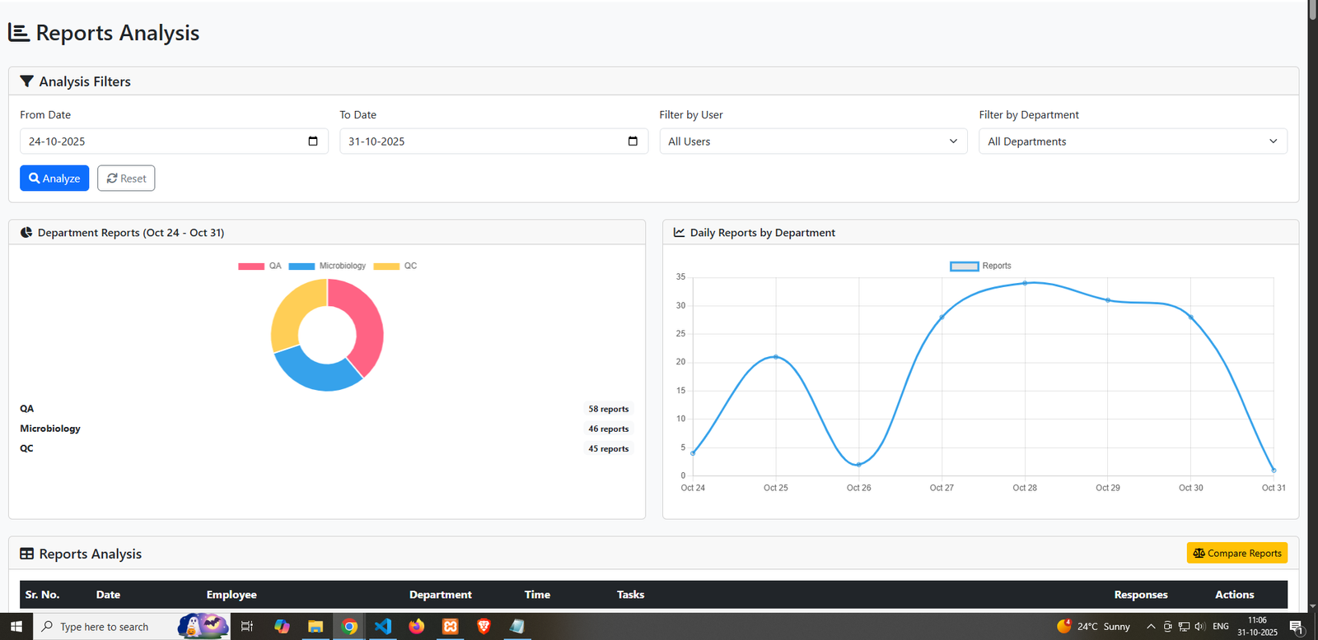The height and width of the screenshot is (640, 1318).
Task: Open Firefox from the taskbar
Action: point(417,626)
